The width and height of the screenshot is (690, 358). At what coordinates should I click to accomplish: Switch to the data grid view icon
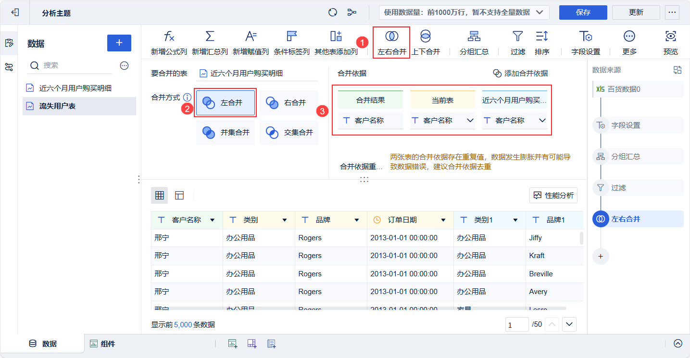click(160, 195)
